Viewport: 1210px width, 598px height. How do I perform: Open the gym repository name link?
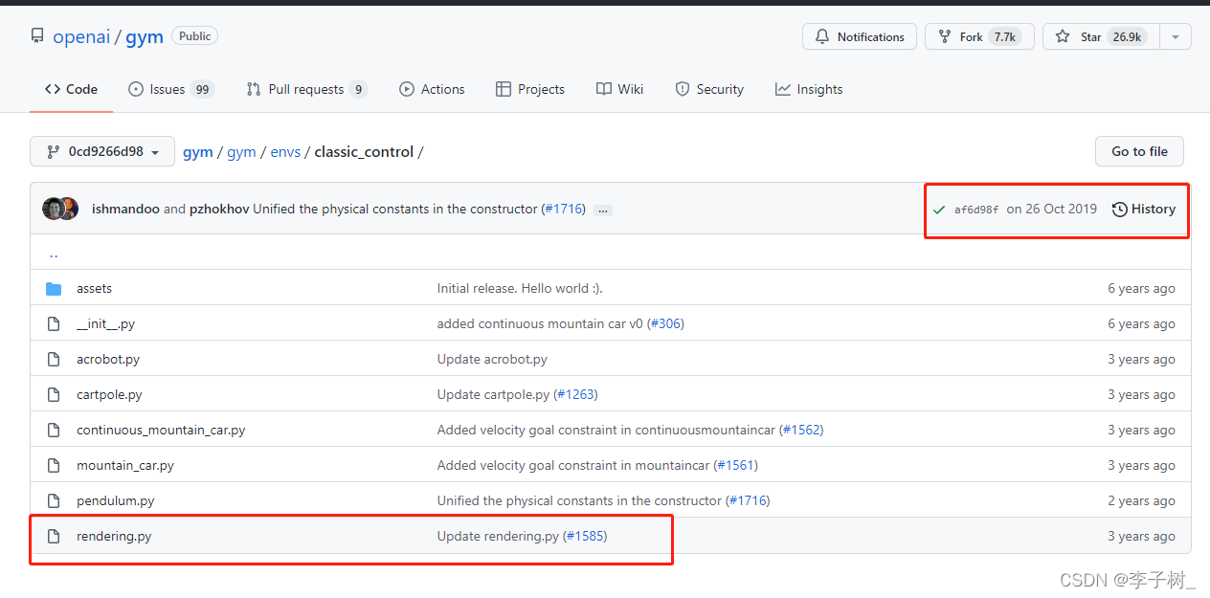[x=145, y=37]
